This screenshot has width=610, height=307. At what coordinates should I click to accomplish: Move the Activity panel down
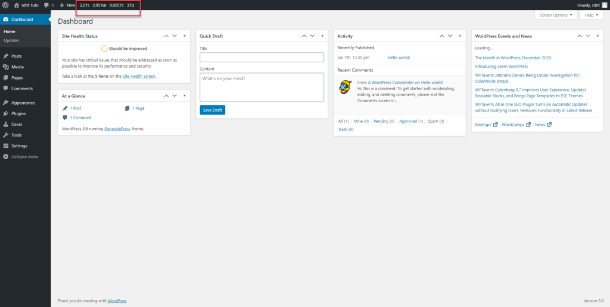(450, 36)
